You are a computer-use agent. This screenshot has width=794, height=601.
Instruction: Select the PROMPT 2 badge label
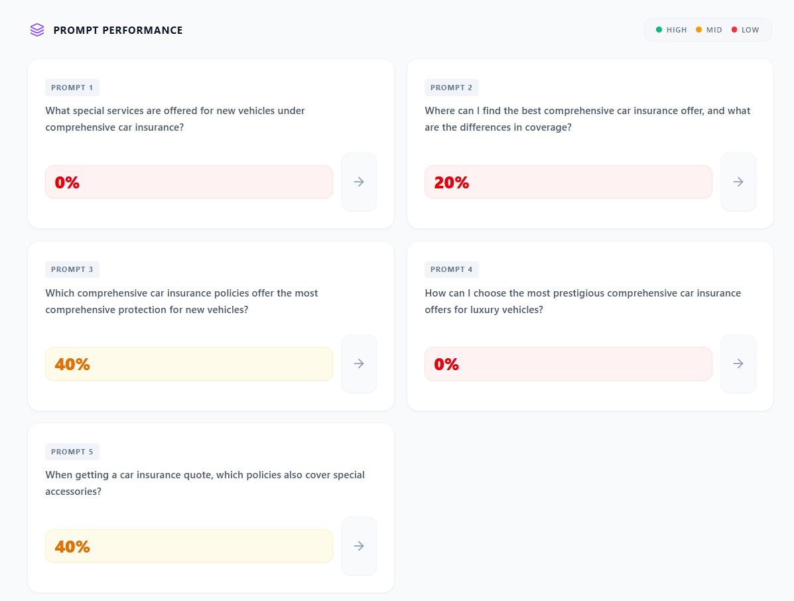[x=452, y=87]
